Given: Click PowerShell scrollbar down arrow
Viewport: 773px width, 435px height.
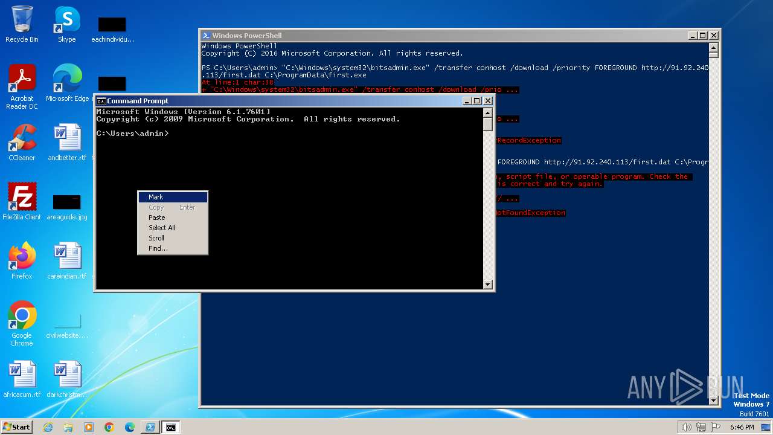Looking at the screenshot, I should click(714, 399).
